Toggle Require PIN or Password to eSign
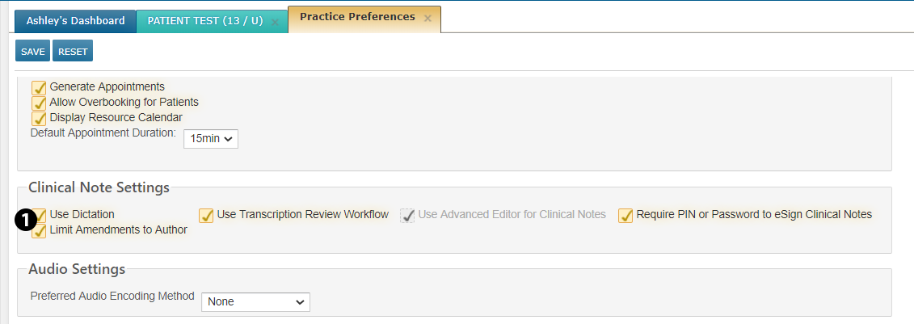This screenshot has width=914, height=324. 625,215
